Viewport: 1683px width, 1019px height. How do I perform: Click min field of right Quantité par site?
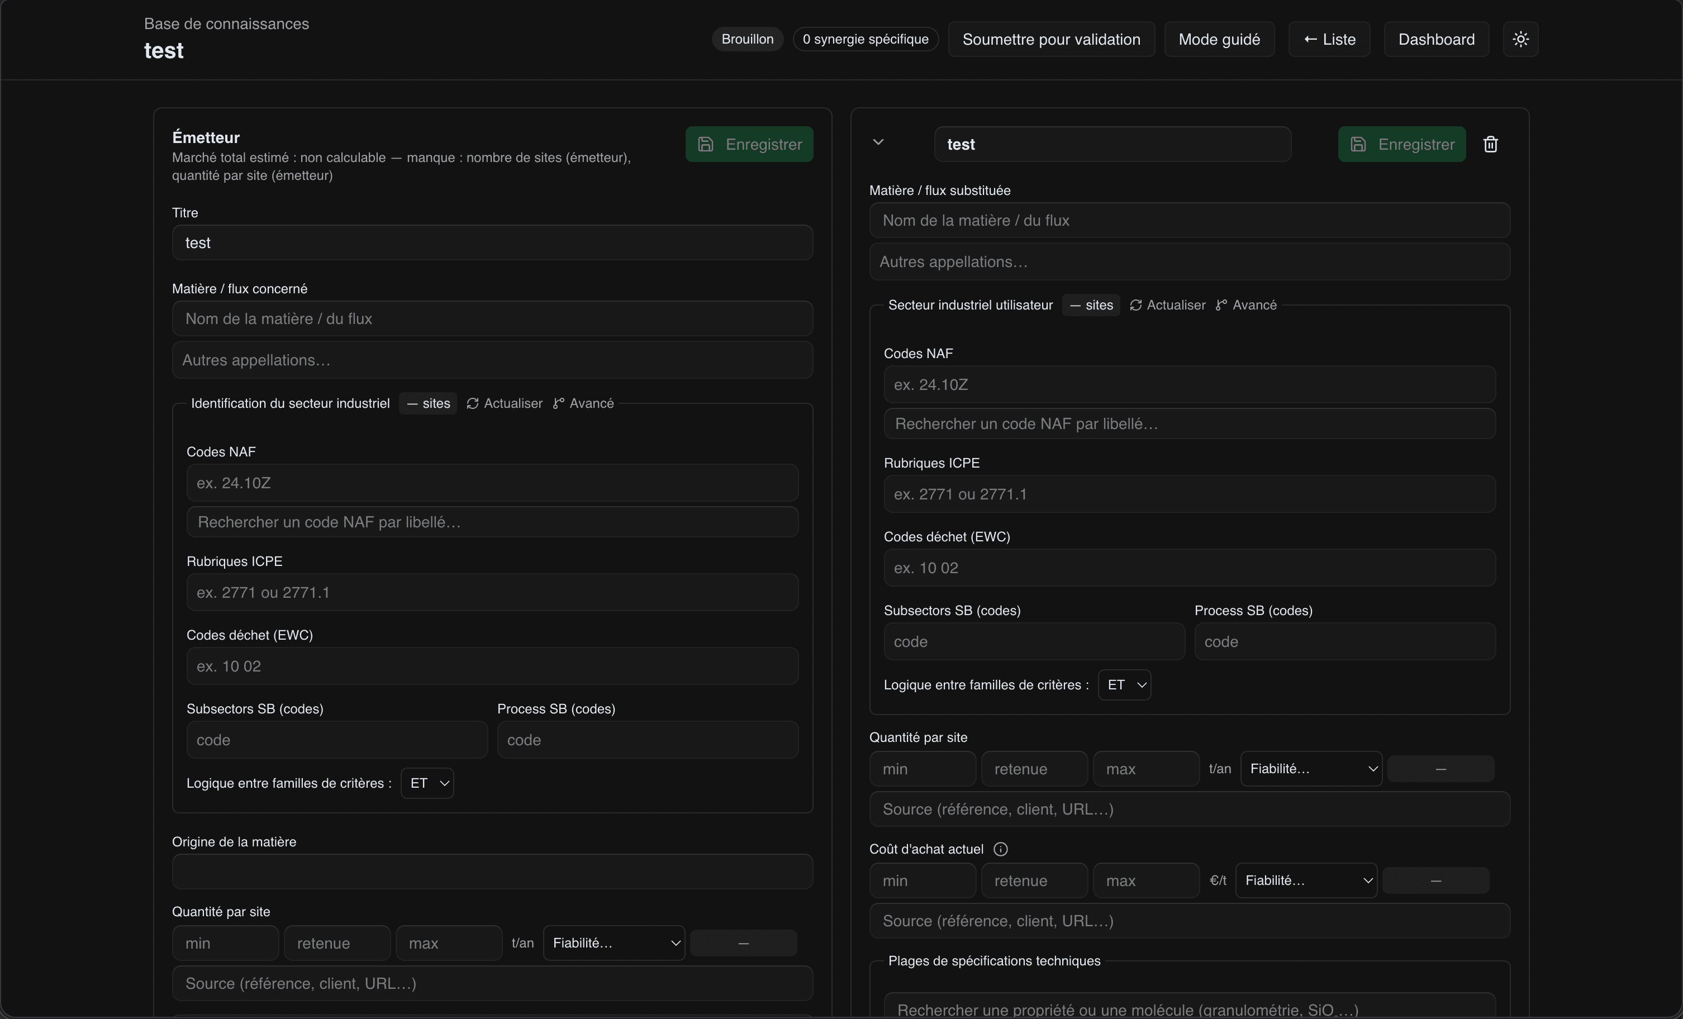coord(923,769)
